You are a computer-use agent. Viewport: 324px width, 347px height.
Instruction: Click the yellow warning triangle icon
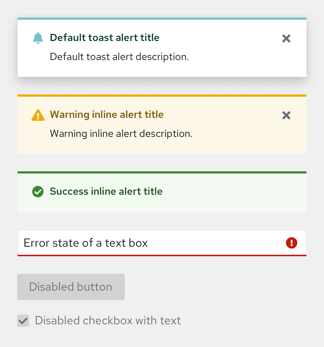[38, 115]
